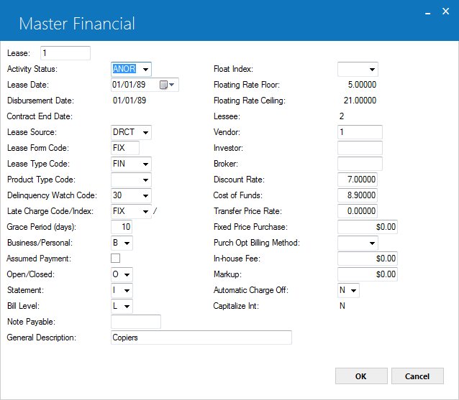Open the Automatic Charge Off dropdown
Image resolution: width=459 pixels, height=400 pixels.
[x=354, y=290]
